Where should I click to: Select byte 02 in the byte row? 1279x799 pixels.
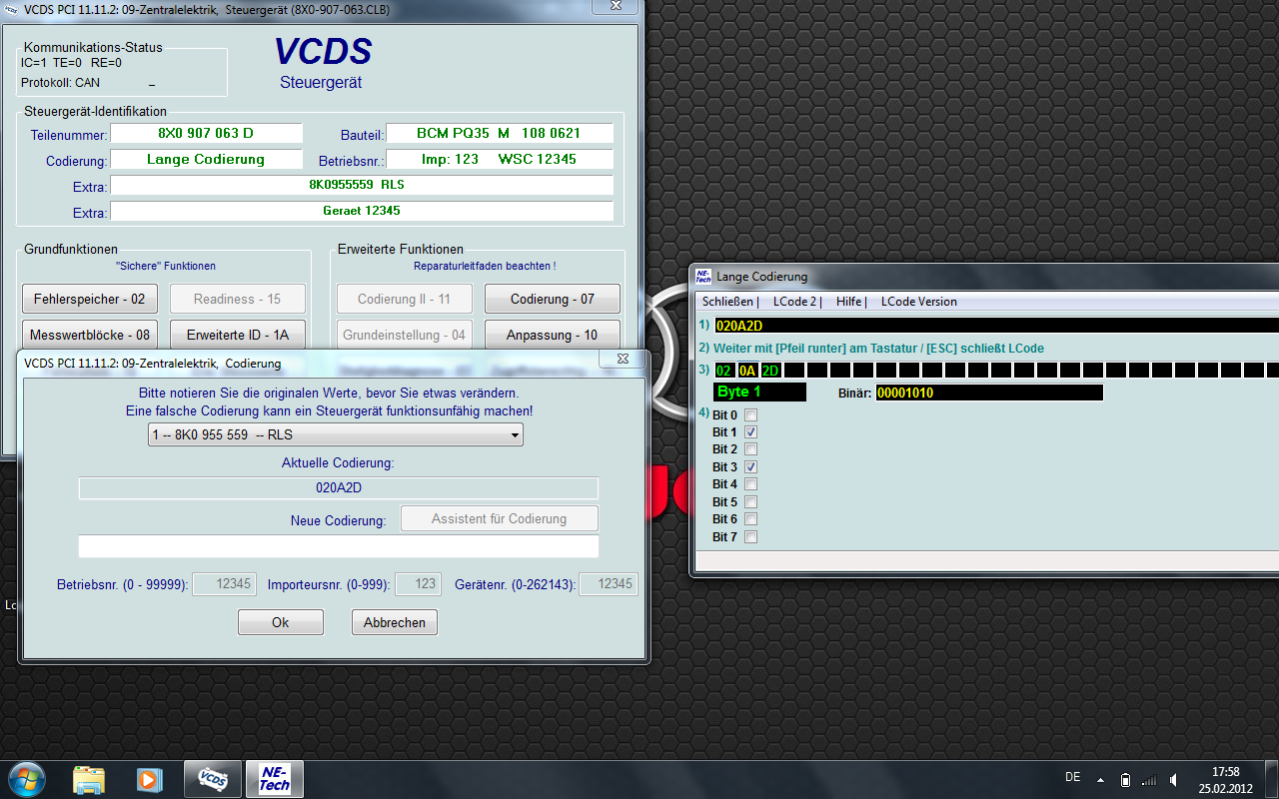click(x=724, y=371)
